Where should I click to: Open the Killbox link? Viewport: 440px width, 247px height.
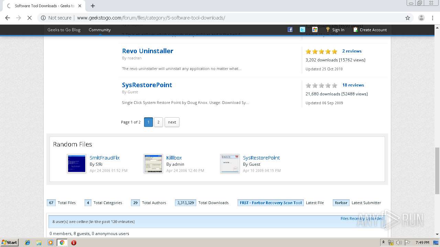pos(174,158)
